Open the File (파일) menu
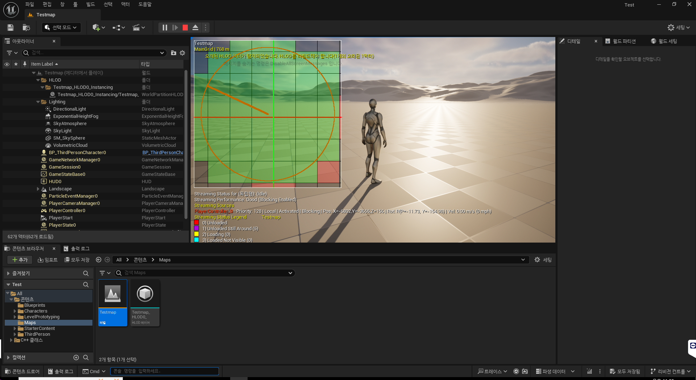This screenshot has height=380, width=696. 29,4
